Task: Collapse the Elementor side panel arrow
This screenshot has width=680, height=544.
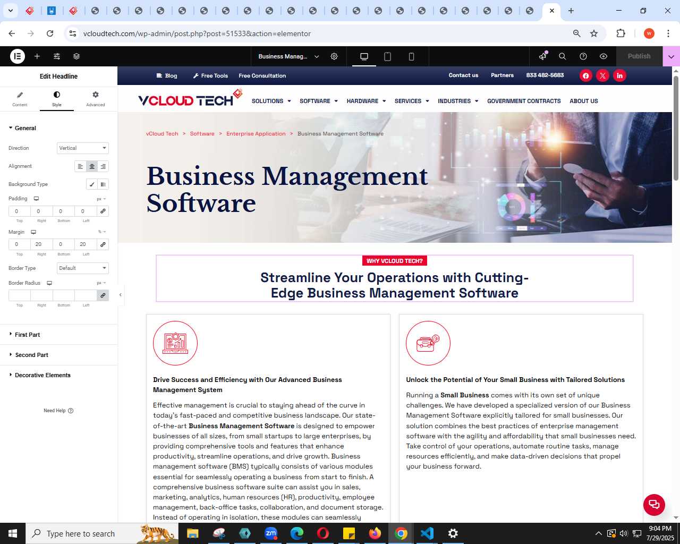Action: click(x=121, y=295)
